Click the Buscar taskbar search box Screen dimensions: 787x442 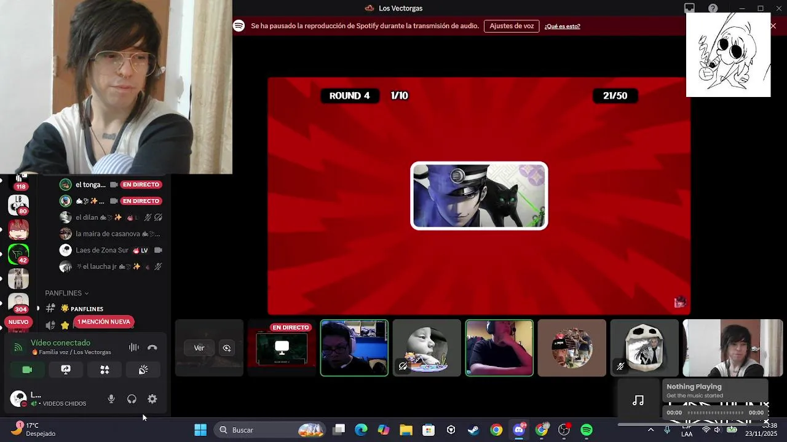pos(271,430)
